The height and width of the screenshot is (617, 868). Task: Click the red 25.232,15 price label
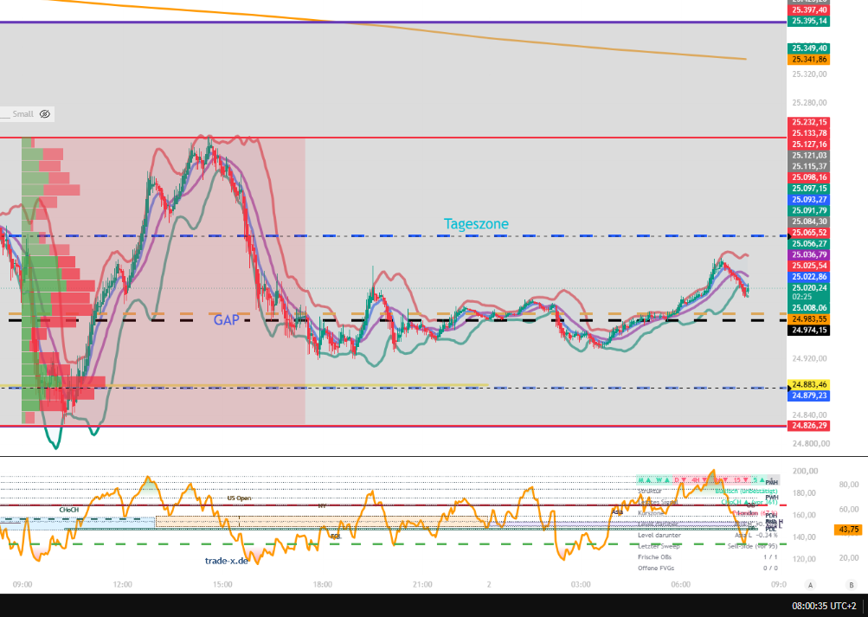(809, 122)
